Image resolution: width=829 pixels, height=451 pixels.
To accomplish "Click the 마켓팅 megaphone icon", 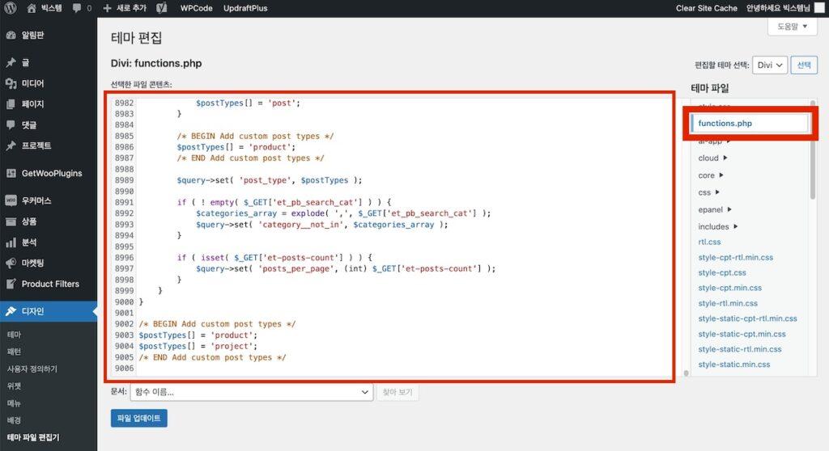I will 11,263.
